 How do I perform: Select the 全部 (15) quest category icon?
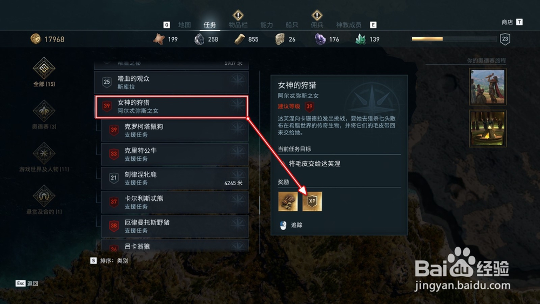[x=44, y=68]
